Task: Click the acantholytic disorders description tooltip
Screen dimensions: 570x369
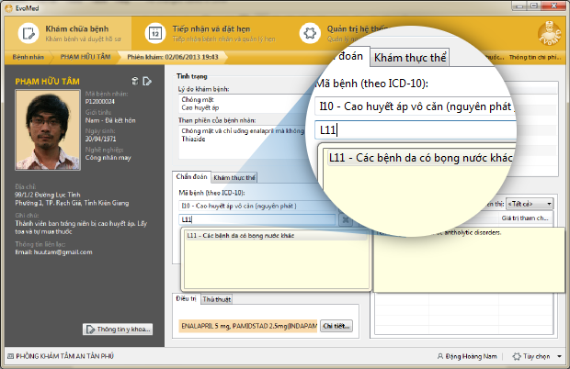Action: coord(469,260)
